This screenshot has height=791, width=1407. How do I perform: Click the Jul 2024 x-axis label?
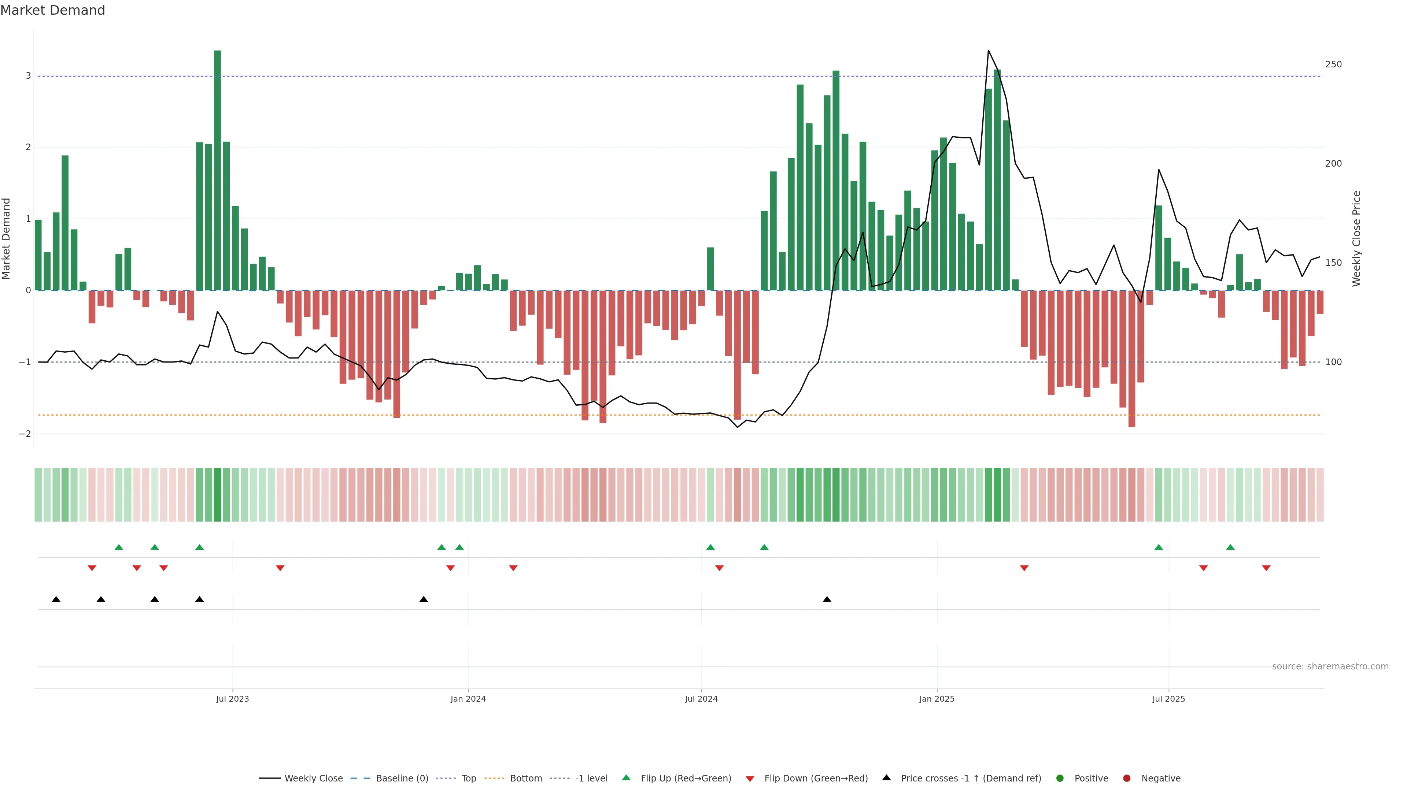(701, 699)
